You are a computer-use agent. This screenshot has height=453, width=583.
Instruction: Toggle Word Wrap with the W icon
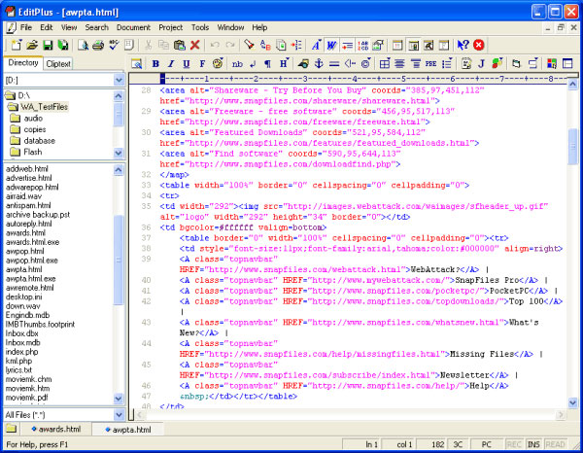click(x=331, y=45)
